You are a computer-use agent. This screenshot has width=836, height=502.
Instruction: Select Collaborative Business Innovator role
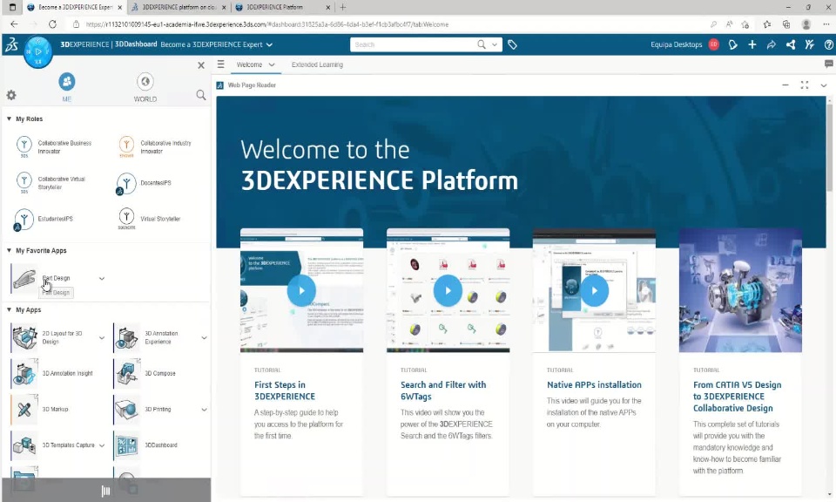pos(54,147)
